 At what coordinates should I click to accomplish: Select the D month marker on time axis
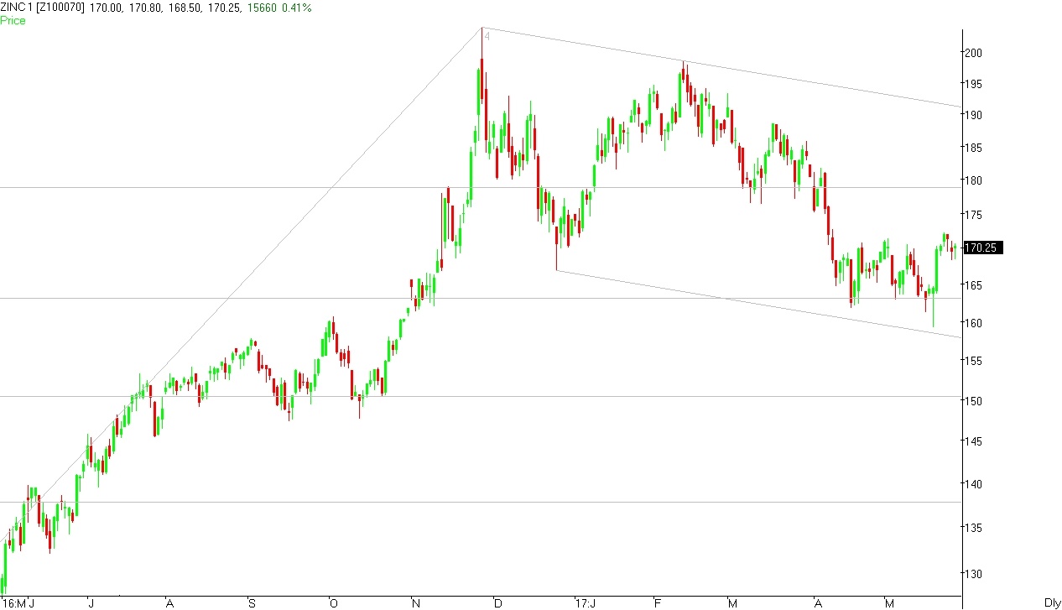click(497, 602)
